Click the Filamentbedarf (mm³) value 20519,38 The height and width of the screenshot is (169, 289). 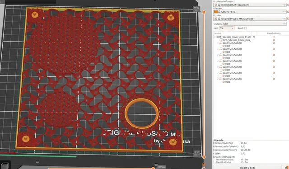click(x=246, y=150)
